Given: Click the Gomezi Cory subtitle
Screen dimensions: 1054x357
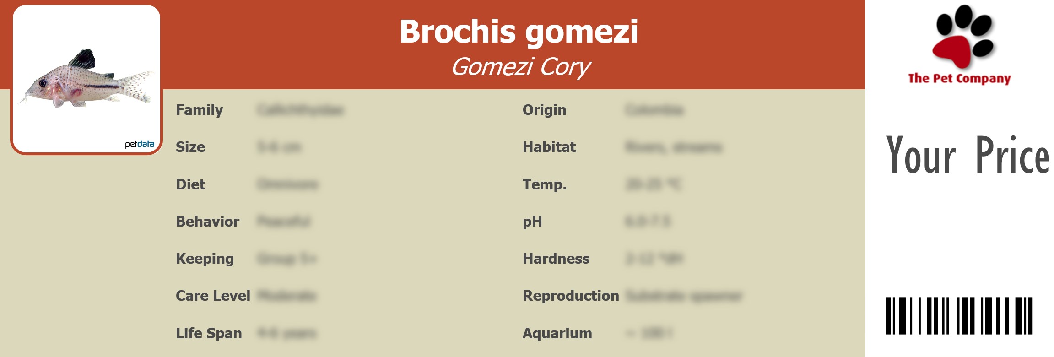Looking at the screenshot, I should pos(520,67).
